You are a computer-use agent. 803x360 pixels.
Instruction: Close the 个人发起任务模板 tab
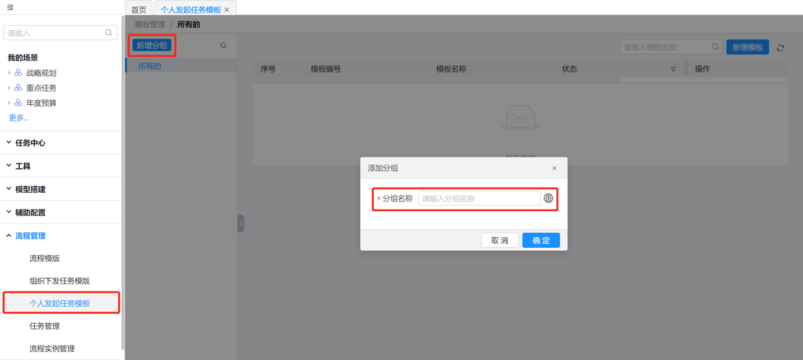coord(227,10)
